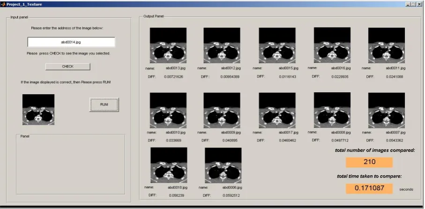The width and height of the screenshot is (425, 209).
Task: Click the file name text abd0008.jpg
Action: tap(341, 132)
